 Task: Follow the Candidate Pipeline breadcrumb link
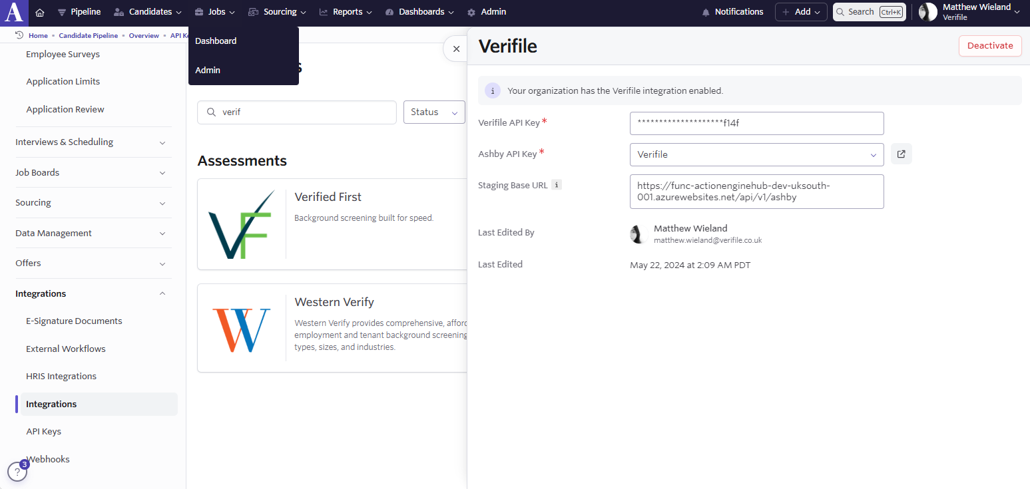[89, 35]
